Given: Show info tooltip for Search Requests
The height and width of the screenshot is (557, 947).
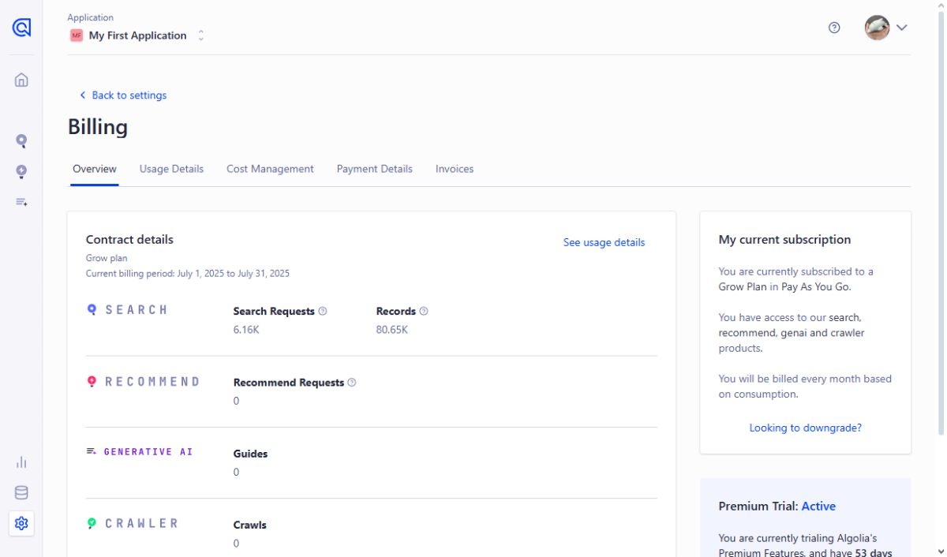Looking at the screenshot, I should 323,311.
